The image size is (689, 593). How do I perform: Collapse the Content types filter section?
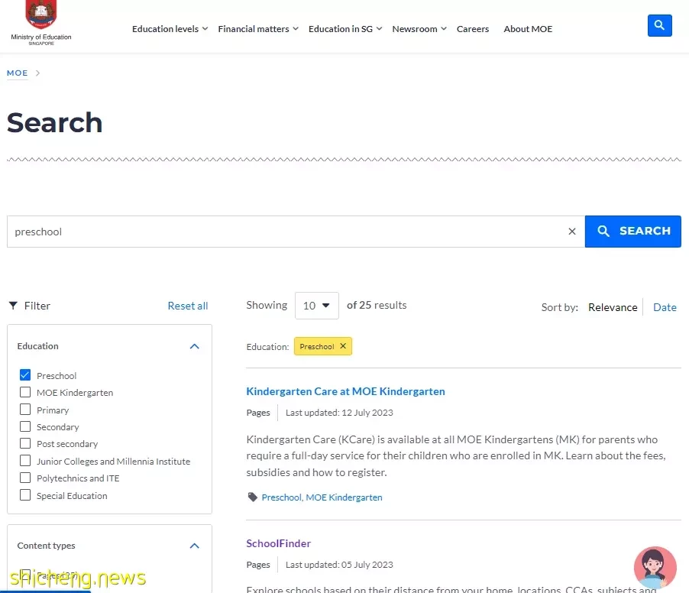pyautogui.click(x=194, y=546)
